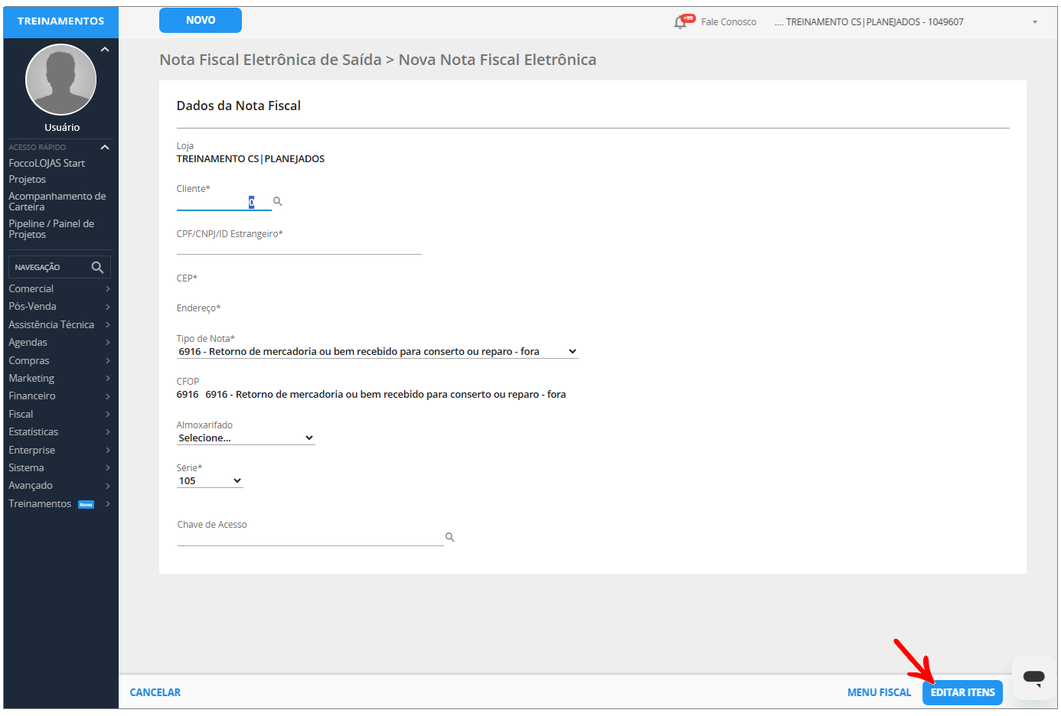The image size is (1061, 716).
Task: Collapse the Acesso Rápido section
Action: click(x=105, y=147)
